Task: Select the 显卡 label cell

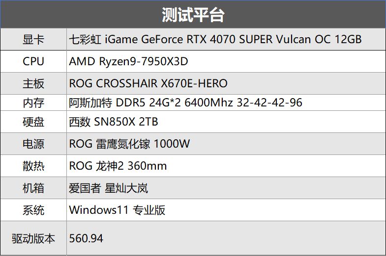Action: click(x=33, y=39)
